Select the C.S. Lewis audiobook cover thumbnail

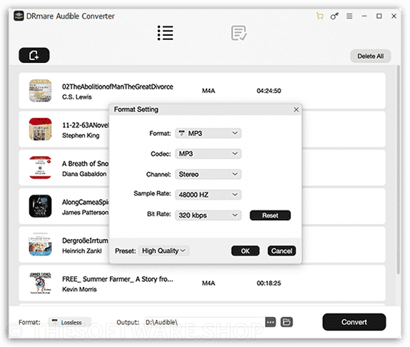(40, 91)
